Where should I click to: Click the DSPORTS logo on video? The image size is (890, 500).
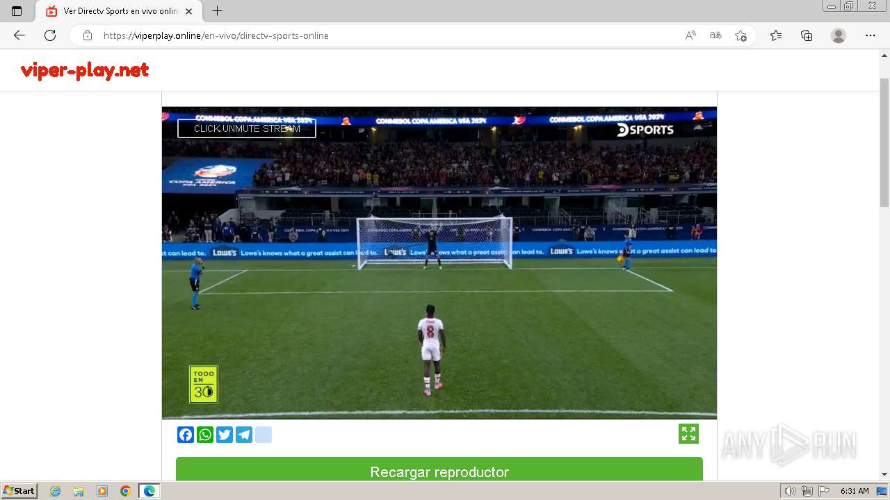(x=645, y=130)
